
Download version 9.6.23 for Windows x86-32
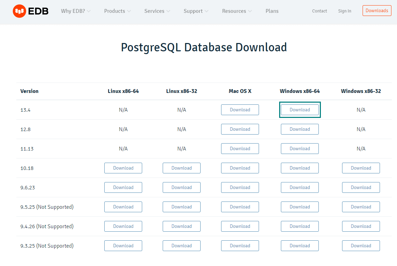point(361,188)
